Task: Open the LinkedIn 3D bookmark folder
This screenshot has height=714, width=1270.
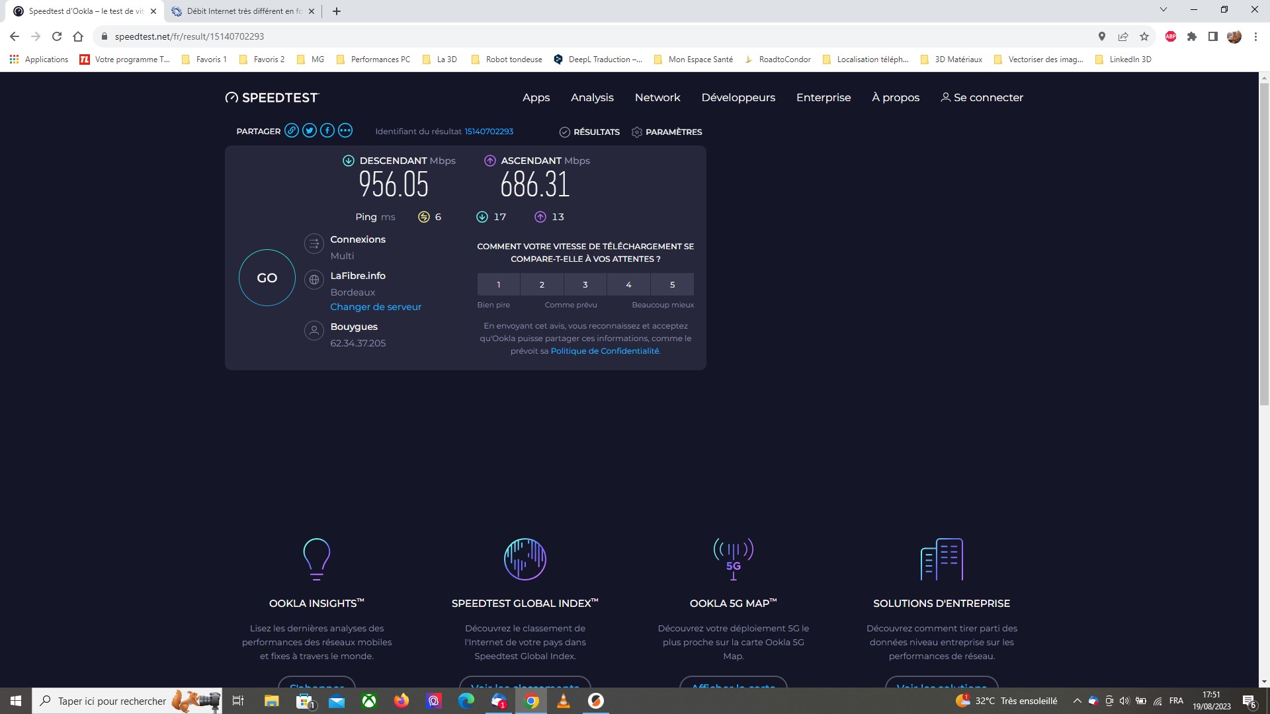Action: 1123,59
